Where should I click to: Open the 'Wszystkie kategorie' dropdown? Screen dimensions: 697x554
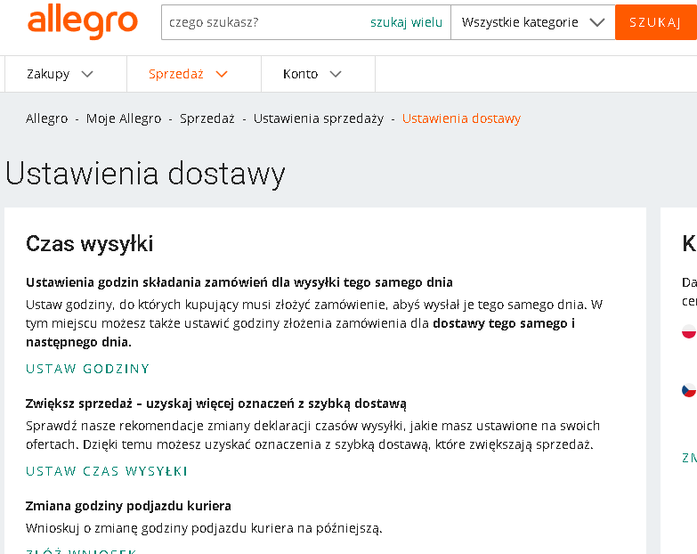[533, 22]
